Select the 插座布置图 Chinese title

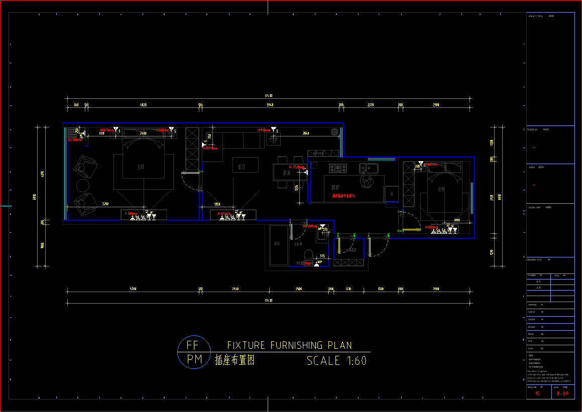tap(235, 360)
